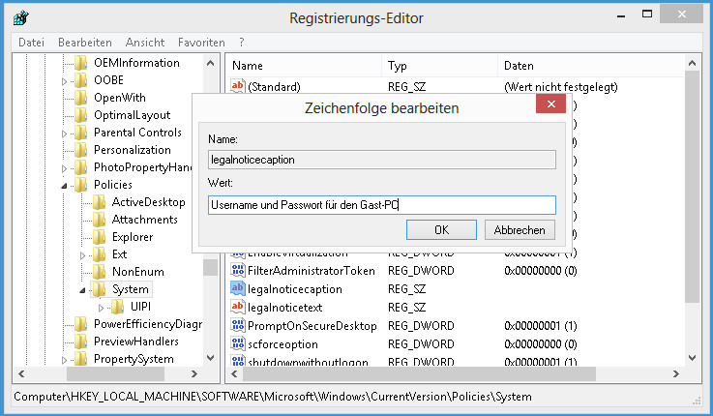This screenshot has height=416, width=713.
Task: Click the tree pane horizontal scrollbar thumb
Action: (115, 373)
